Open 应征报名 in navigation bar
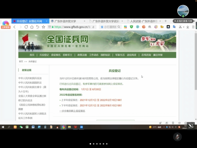 tap(56, 55)
